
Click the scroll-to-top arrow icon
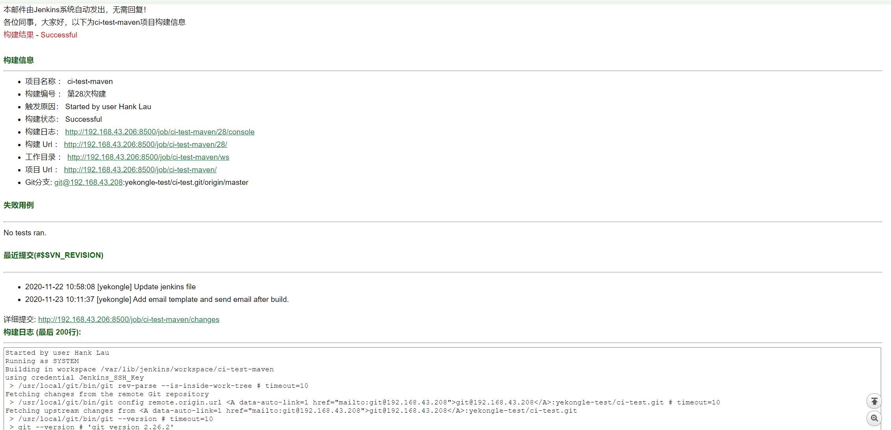click(874, 402)
